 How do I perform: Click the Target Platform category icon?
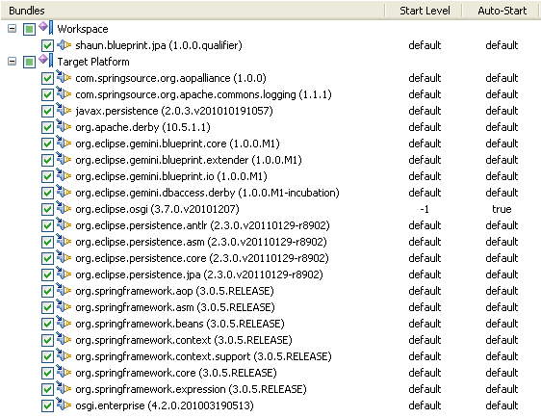click(46, 61)
